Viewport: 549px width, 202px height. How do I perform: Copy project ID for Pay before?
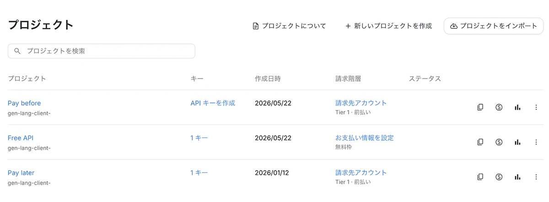point(480,107)
